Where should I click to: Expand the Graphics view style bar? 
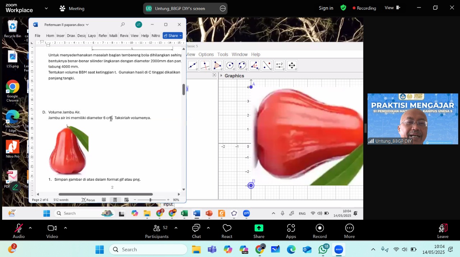[x=221, y=76]
